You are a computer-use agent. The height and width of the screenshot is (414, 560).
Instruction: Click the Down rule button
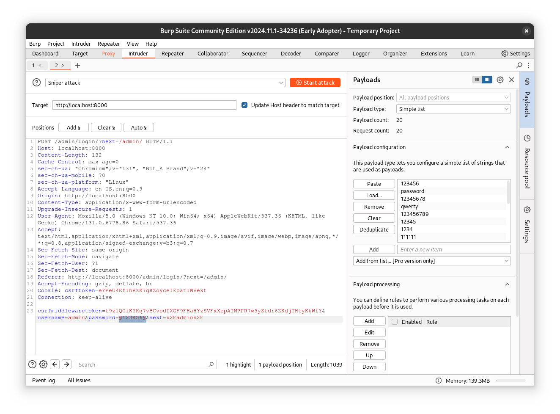click(x=369, y=367)
